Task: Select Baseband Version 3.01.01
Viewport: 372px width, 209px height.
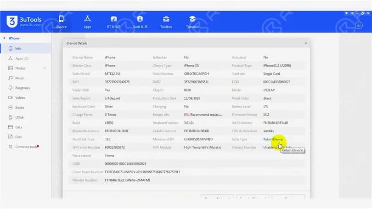Action: (189, 123)
